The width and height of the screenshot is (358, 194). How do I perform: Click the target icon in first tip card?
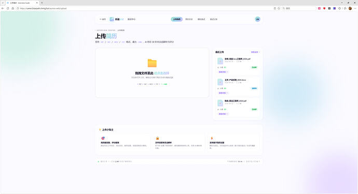tap(103, 138)
